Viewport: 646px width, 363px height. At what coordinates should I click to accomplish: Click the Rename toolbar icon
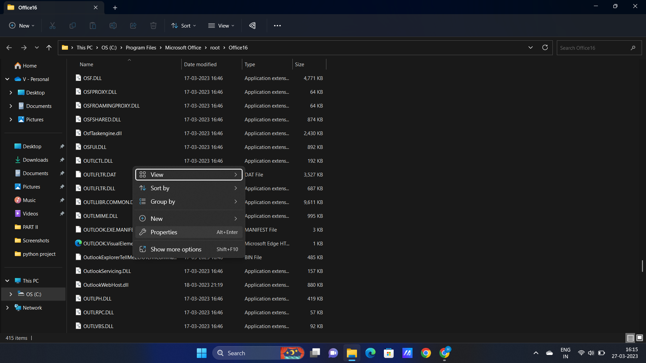click(113, 26)
